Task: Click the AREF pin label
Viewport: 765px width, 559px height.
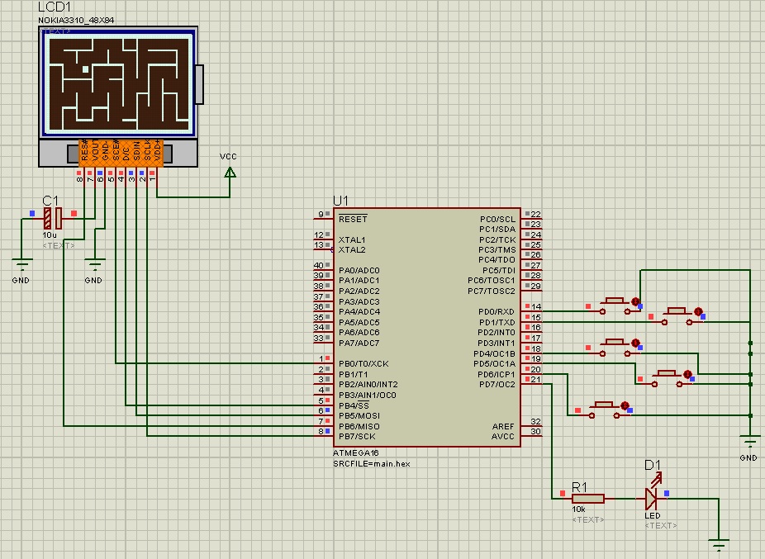Action: tap(503, 426)
